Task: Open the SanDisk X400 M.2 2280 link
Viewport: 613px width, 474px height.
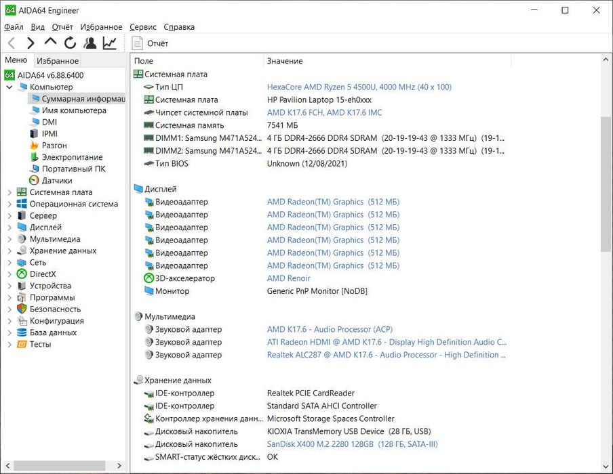Action: click(352, 444)
